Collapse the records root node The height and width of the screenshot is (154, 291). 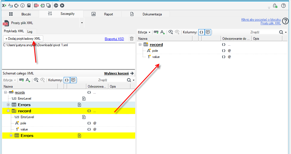tap(5, 92)
